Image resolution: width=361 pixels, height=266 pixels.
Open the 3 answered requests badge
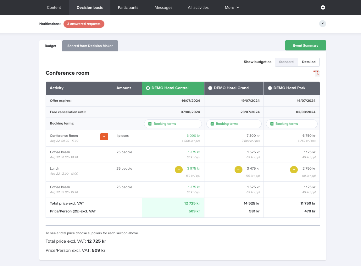click(x=84, y=24)
